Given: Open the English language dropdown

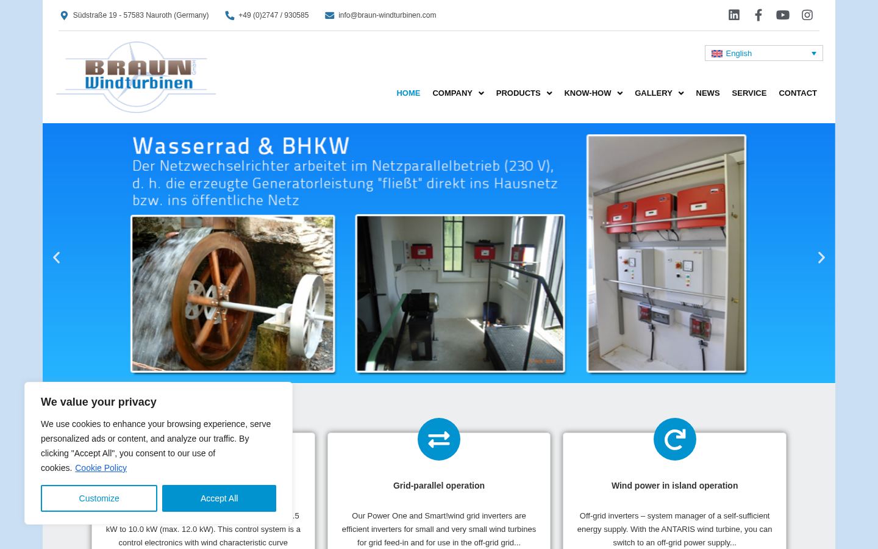Looking at the screenshot, I should pos(764,53).
